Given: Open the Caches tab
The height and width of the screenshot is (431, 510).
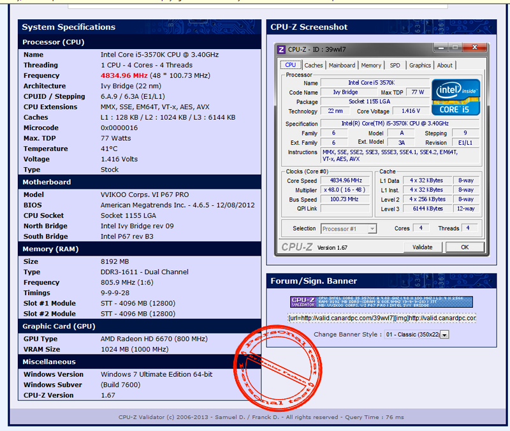Looking at the screenshot, I should 314,66.
